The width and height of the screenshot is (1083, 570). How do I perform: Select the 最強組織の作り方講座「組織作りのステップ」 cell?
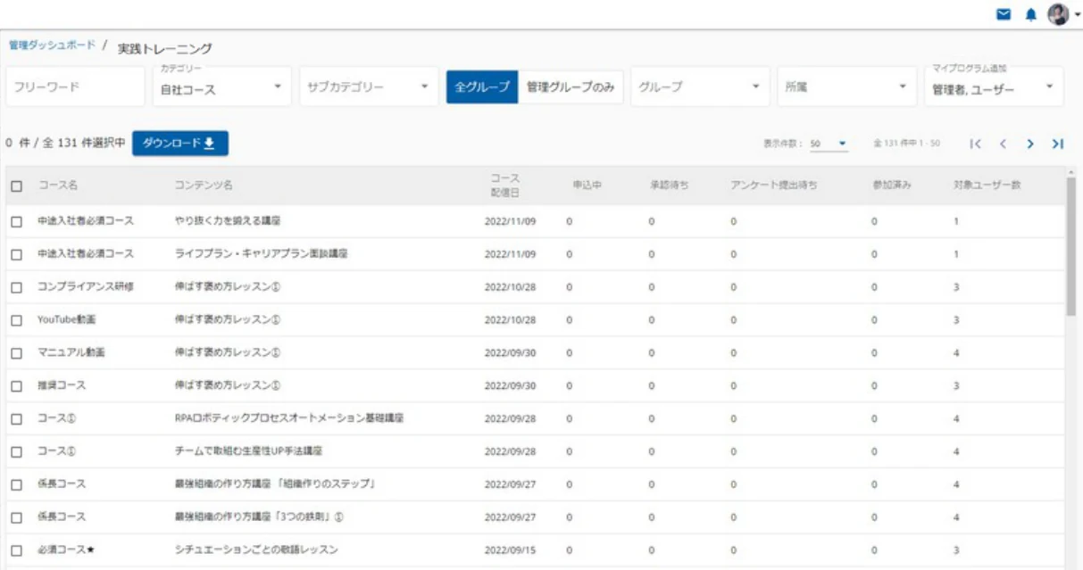[x=274, y=485]
